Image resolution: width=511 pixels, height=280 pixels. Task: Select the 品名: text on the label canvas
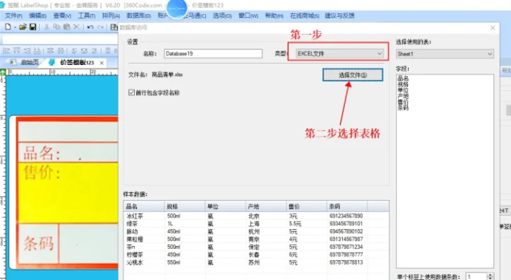click(x=41, y=153)
